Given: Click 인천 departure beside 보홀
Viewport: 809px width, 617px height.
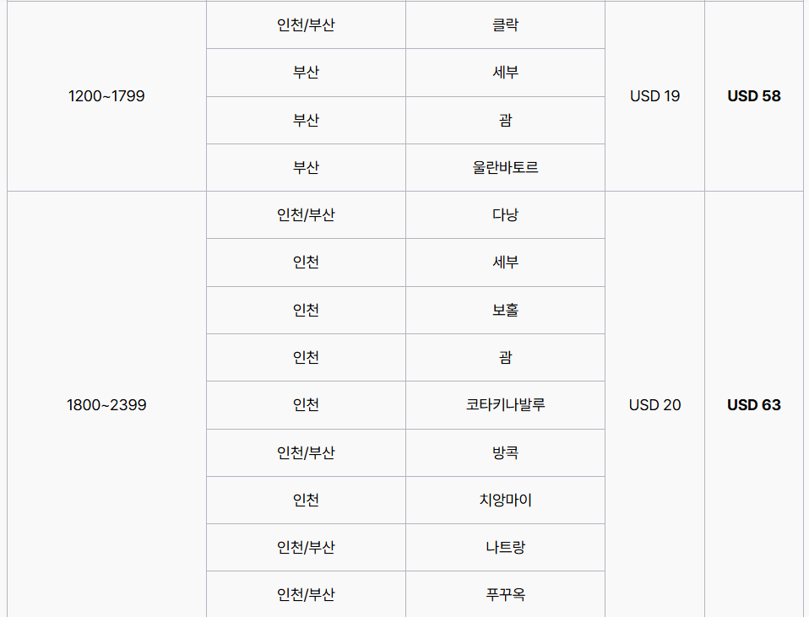Looking at the screenshot, I should pos(306,310).
